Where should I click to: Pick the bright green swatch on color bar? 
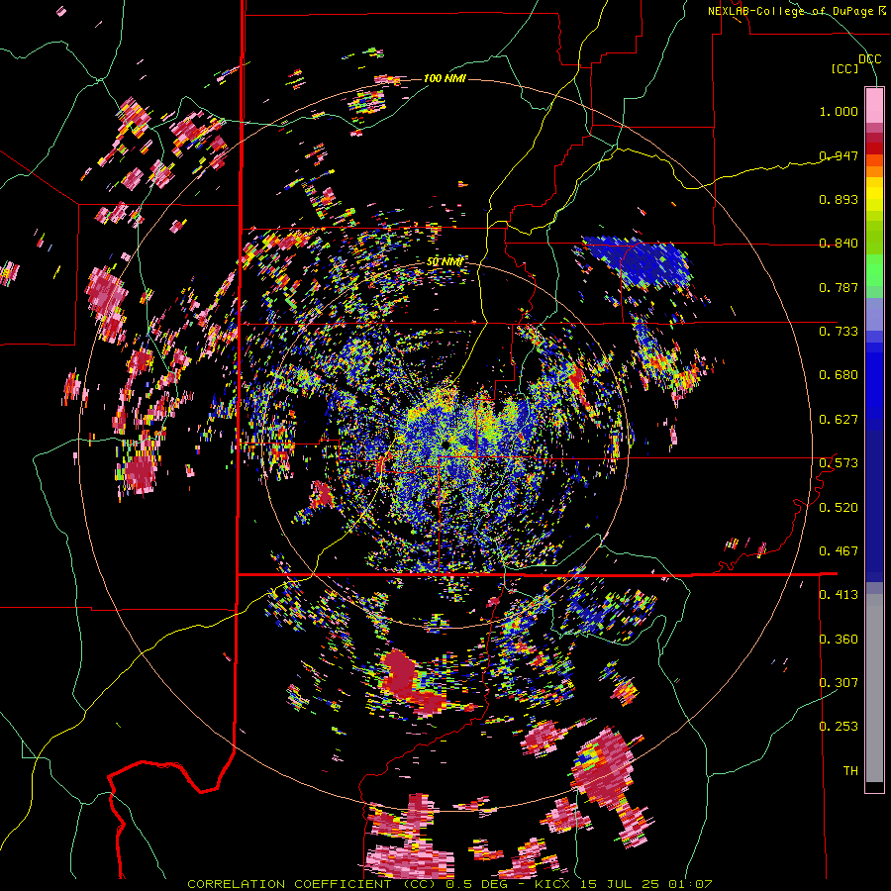click(874, 271)
